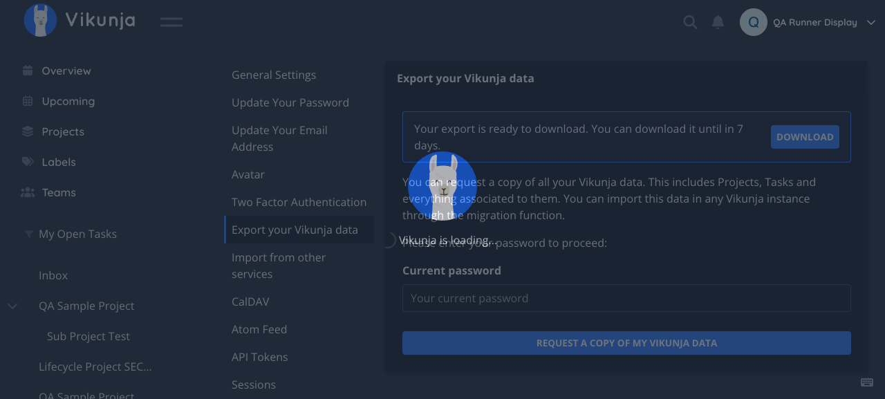Viewport: 885px width, 399px height.
Task: Select Two Factor Authentication settings
Action: pos(299,202)
